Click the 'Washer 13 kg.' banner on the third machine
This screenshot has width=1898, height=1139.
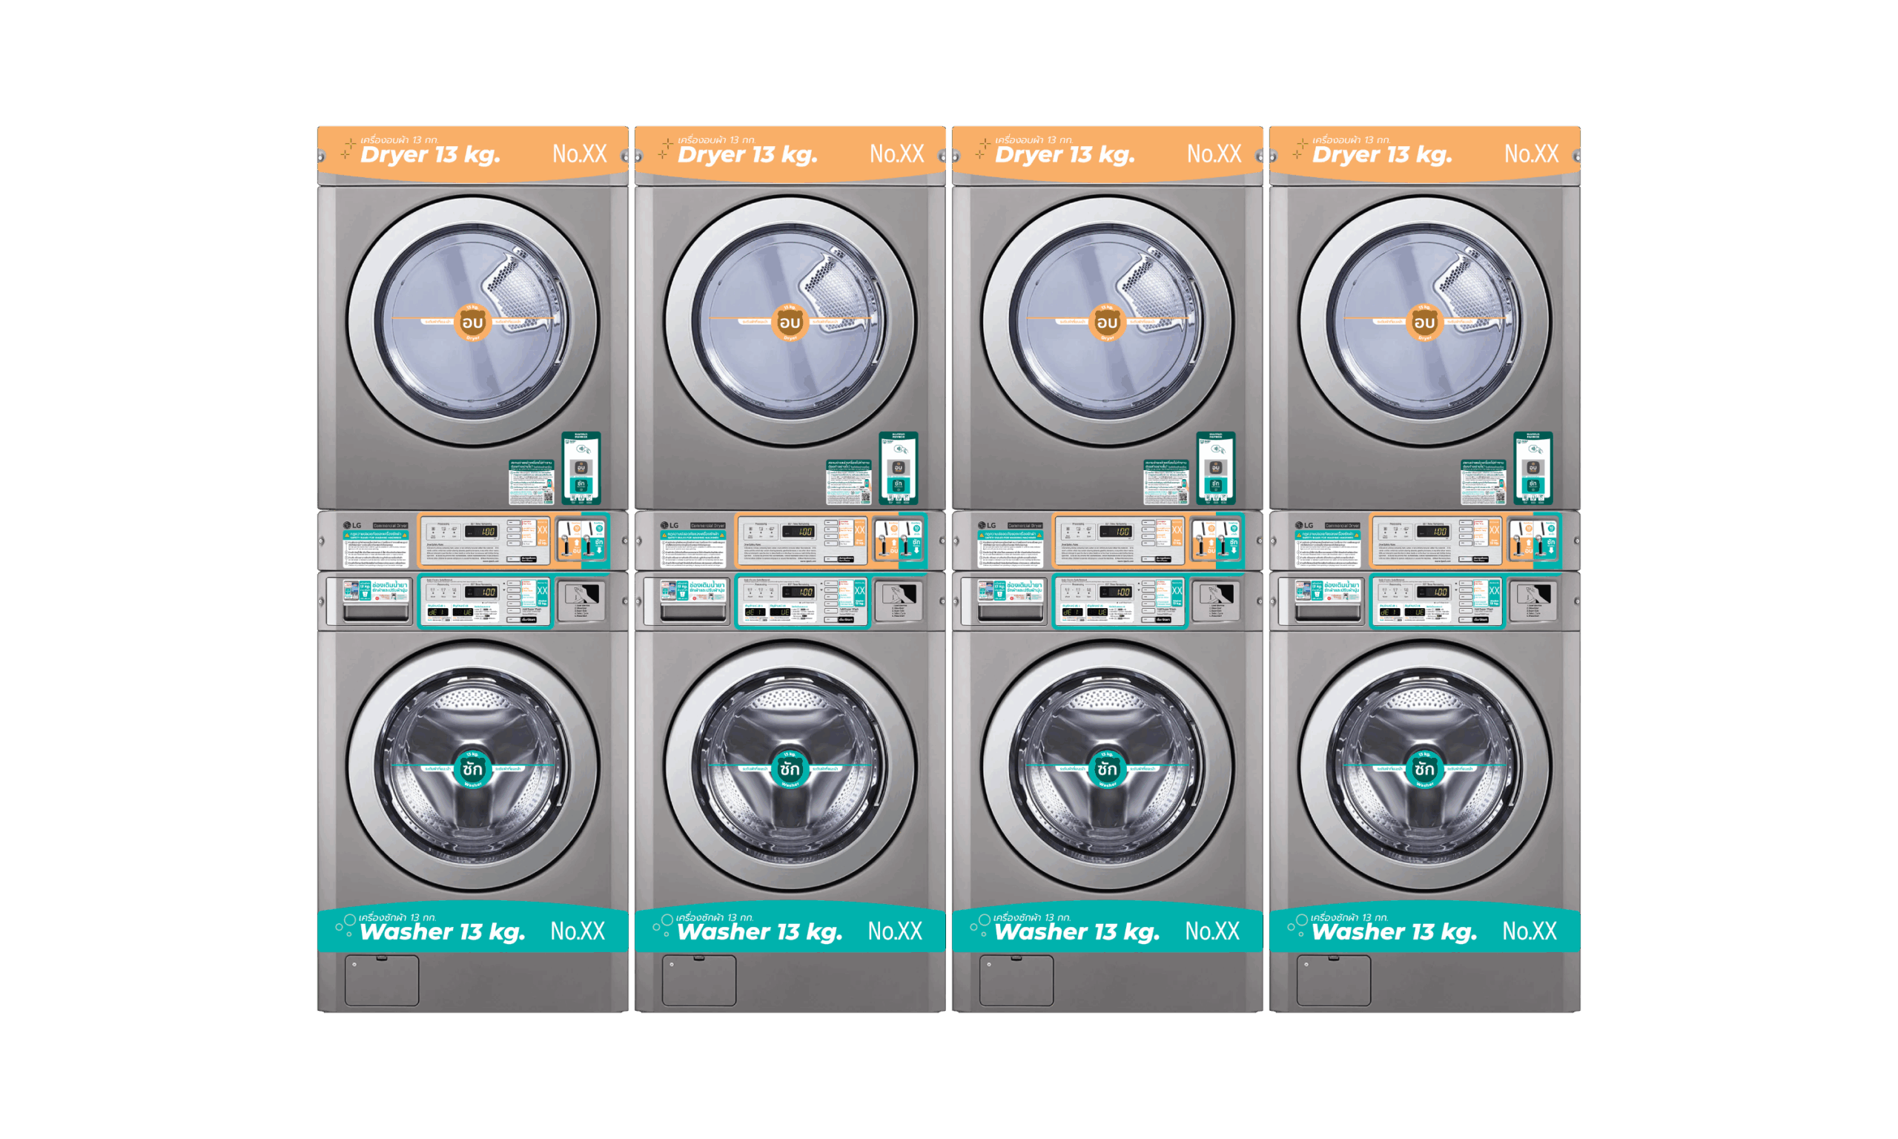click(x=1077, y=931)
